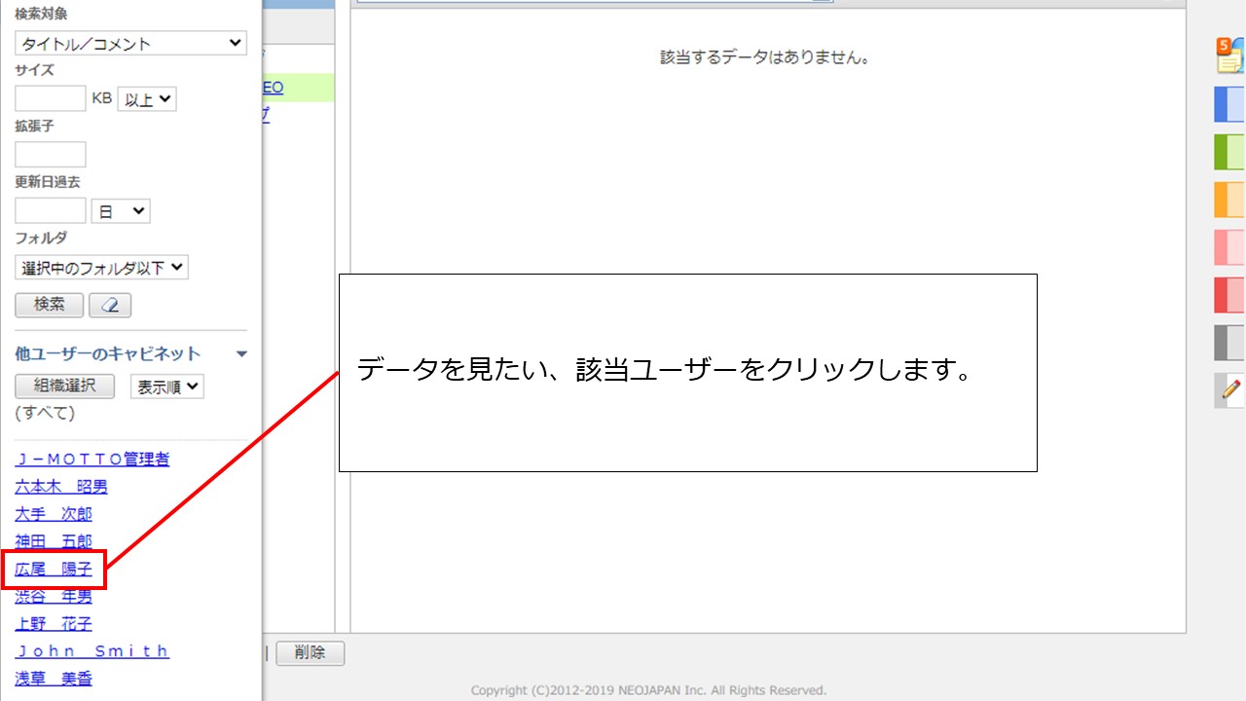This screenshot has height=701, width=1246.
Task: Open the John Smith user link
Action: (x=92, y=651)
